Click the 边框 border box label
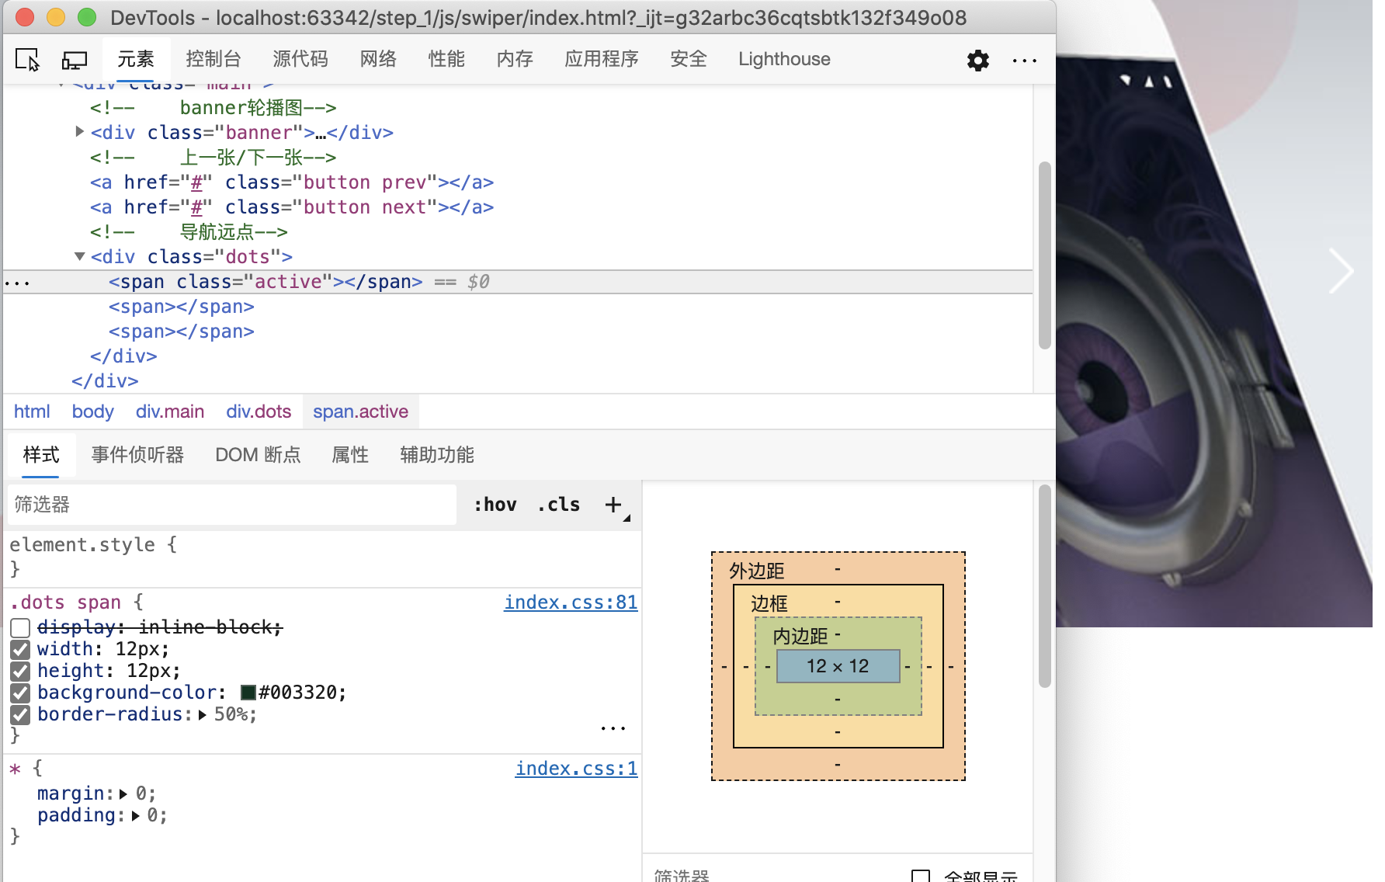 click(769, 604)
